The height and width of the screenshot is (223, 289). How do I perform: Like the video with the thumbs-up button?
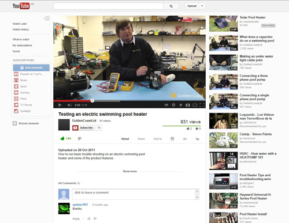[66, 138]
